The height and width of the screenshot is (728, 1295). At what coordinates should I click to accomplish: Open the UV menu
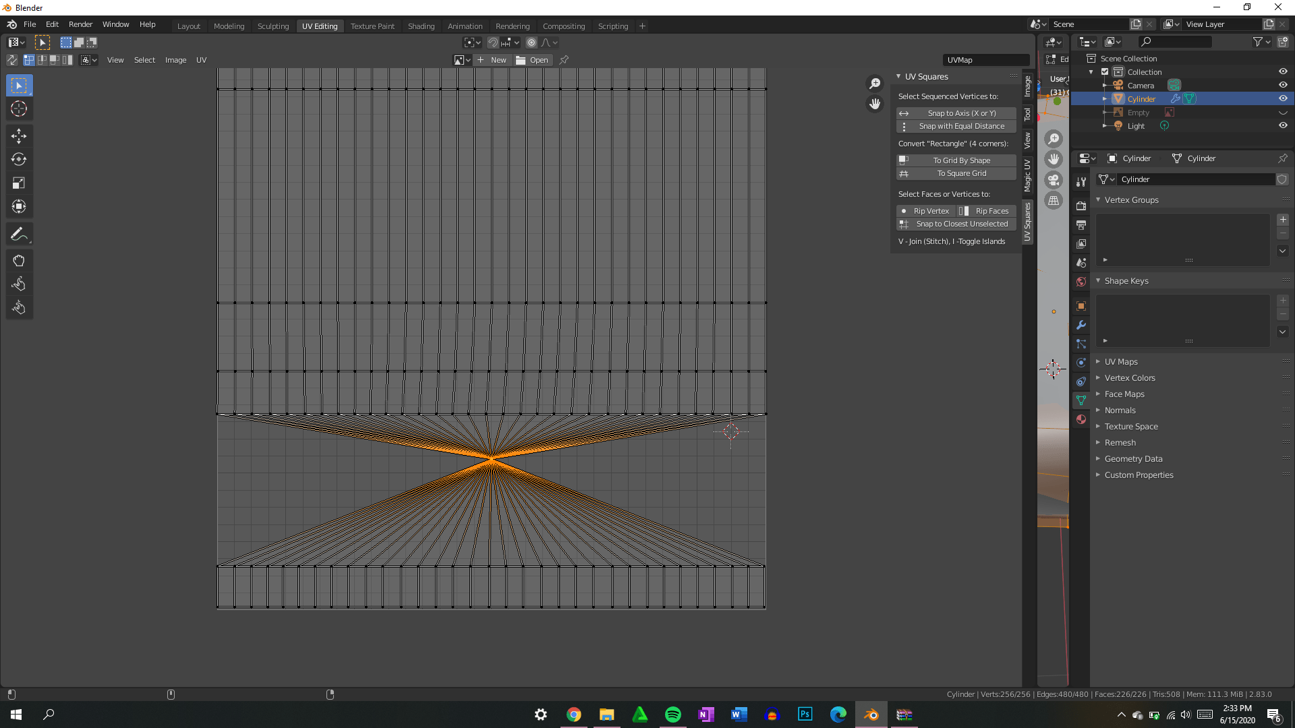click(201, 60)
